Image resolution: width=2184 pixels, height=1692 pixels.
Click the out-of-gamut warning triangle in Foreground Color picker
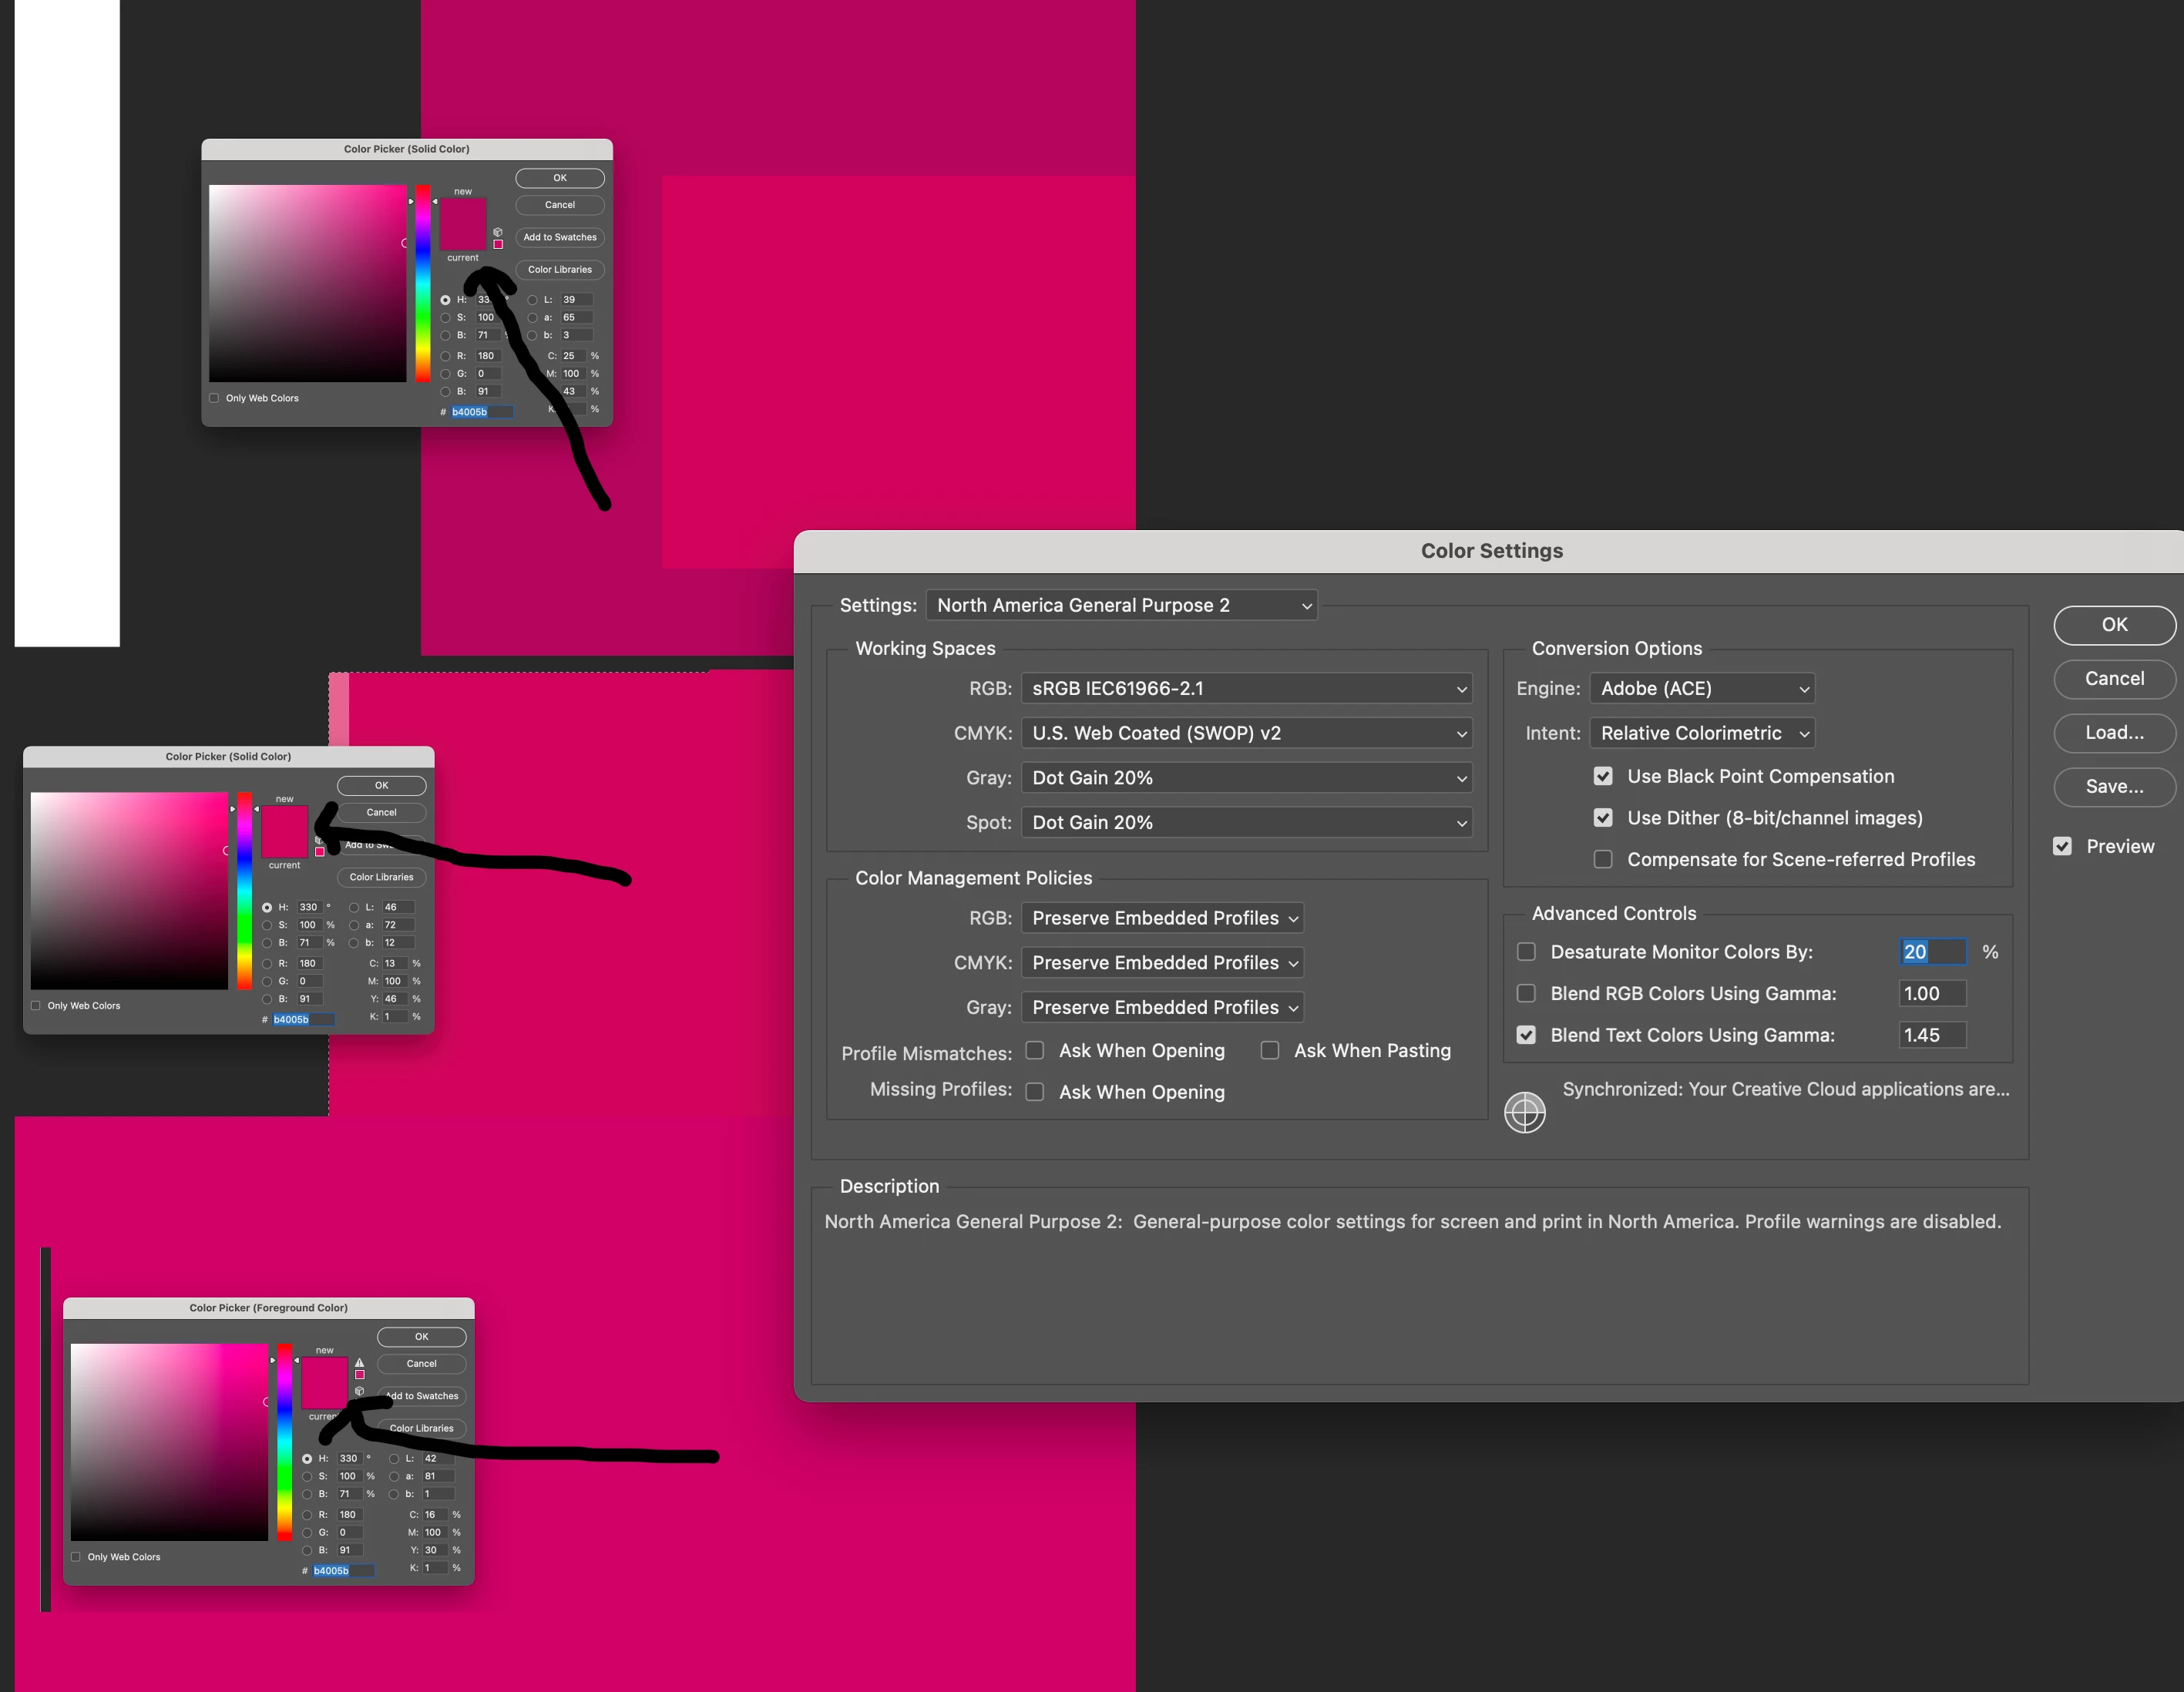[360, 1362]
